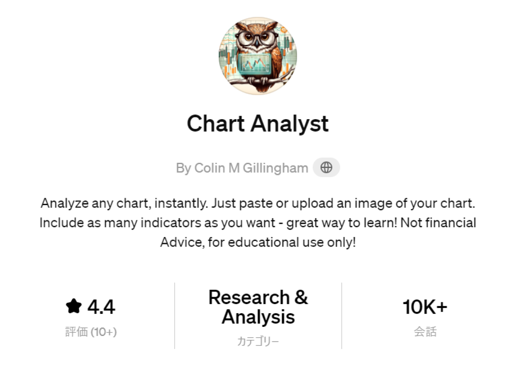This screenshot has height=377, width=519.
Task: Click the globe icon beside the author
Action: click(327, 168)
